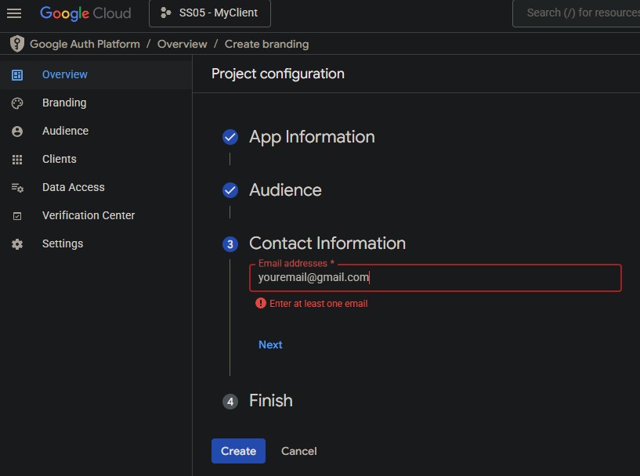
Task: Cancel the project configuration
Action: [298, 451]
